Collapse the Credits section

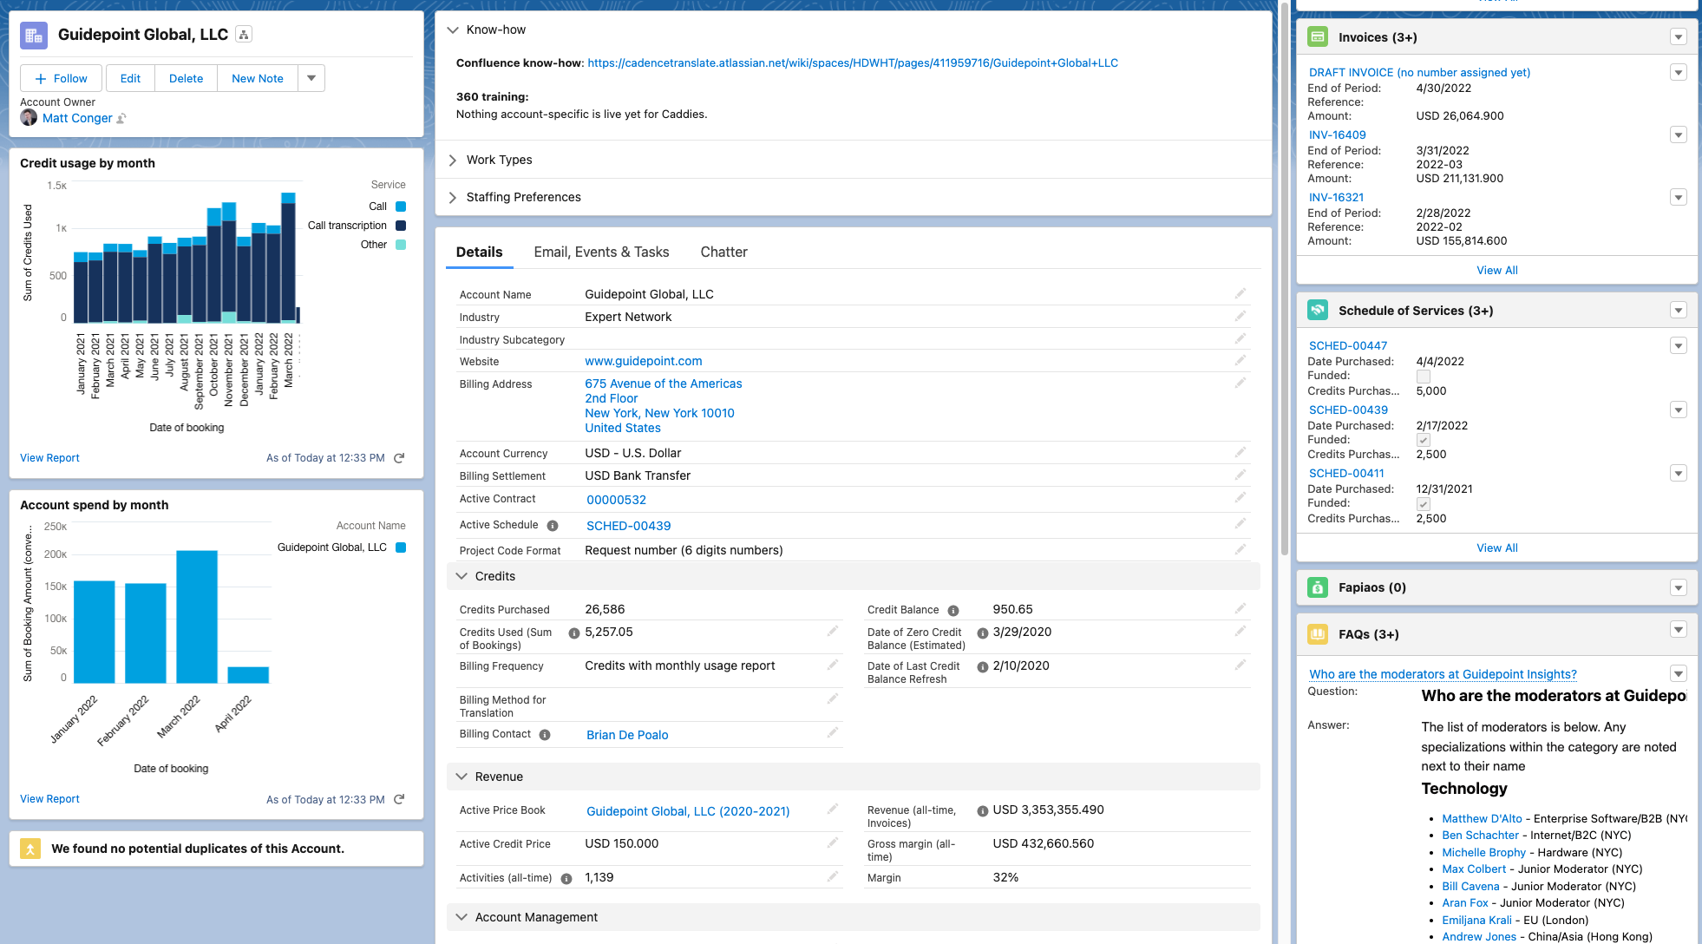click(x=462, y=576)
